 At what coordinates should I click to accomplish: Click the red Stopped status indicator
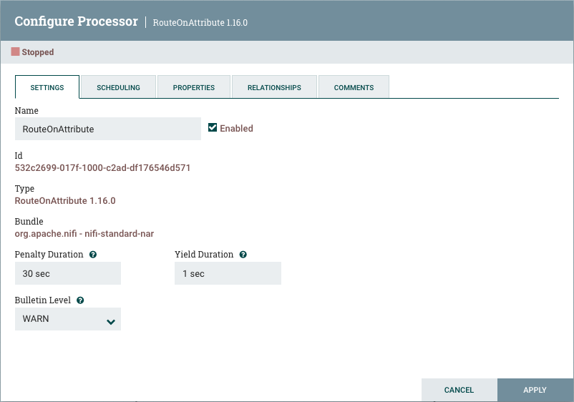[15, 52]
